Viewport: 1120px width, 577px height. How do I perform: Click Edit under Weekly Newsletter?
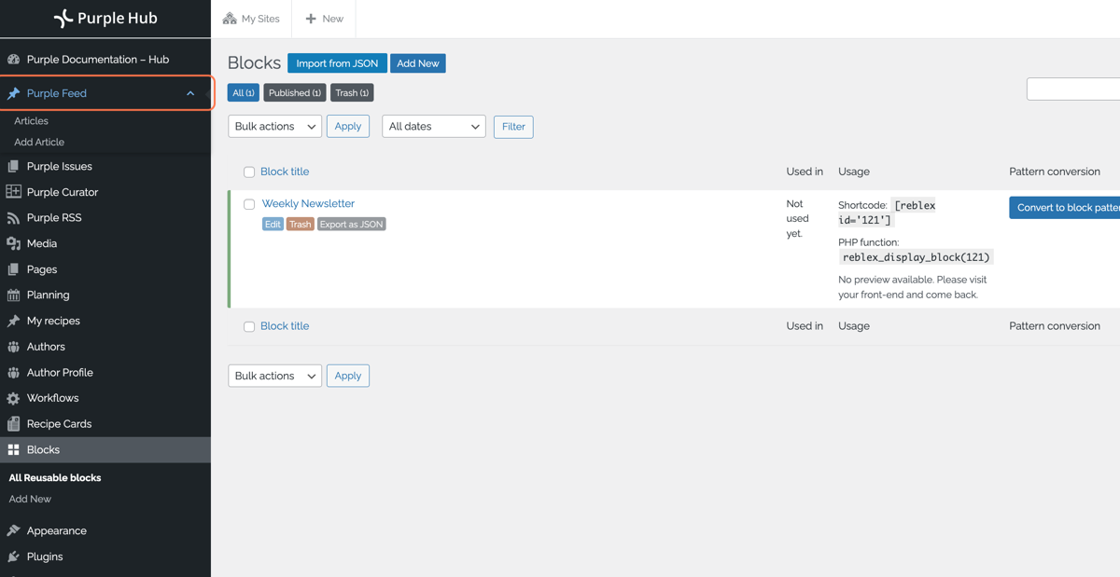pos(273,225)
